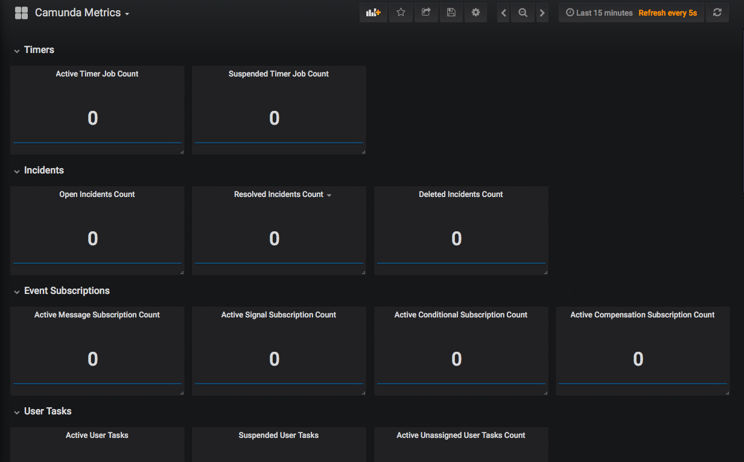The width and height of the screenshot is (744, 462).
Task: Click the 0 value in Active Timer Job Count
Action: point(92,118)
